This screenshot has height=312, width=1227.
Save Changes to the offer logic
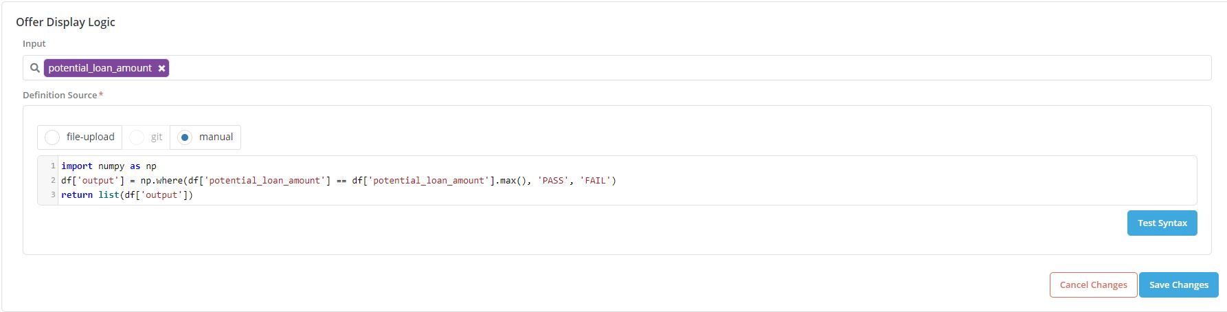click(1178, 285)
